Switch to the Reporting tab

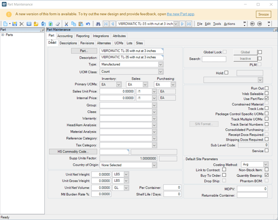83,36
